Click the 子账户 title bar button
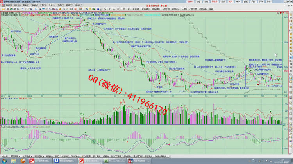This screenshot has height=164, width=293. [190, 2]
